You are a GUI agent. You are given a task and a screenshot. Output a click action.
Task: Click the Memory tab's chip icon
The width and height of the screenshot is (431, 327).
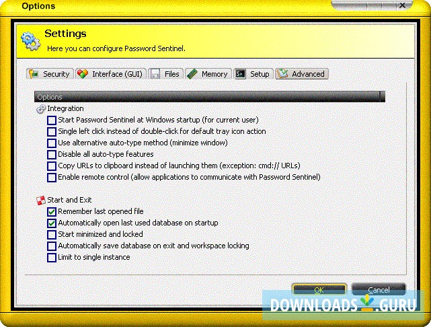192,74
